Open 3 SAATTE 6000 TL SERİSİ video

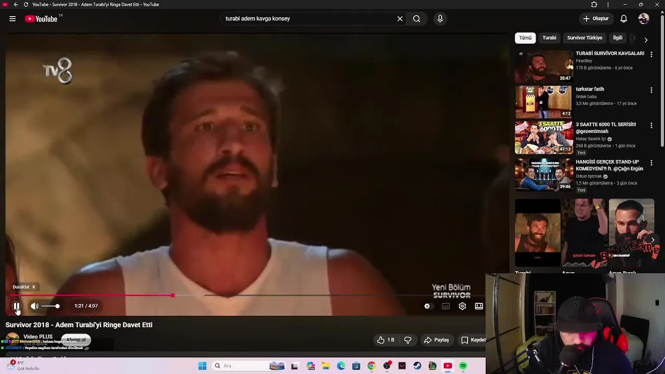click(543, 138)
